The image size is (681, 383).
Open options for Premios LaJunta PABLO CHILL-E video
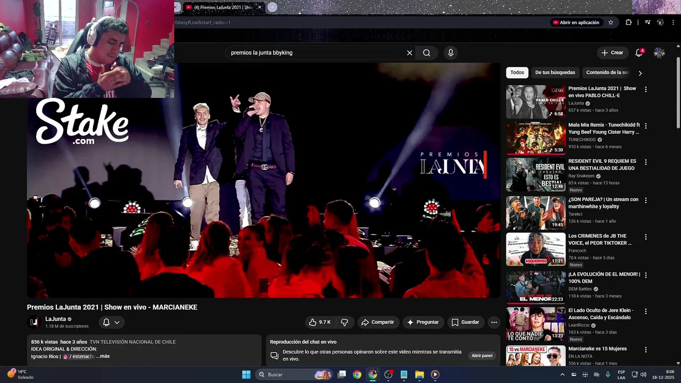[646, 89]
